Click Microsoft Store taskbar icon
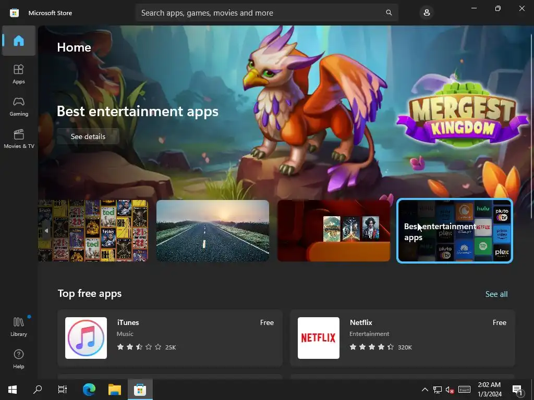Screen dimensions: 534x400 140,390
